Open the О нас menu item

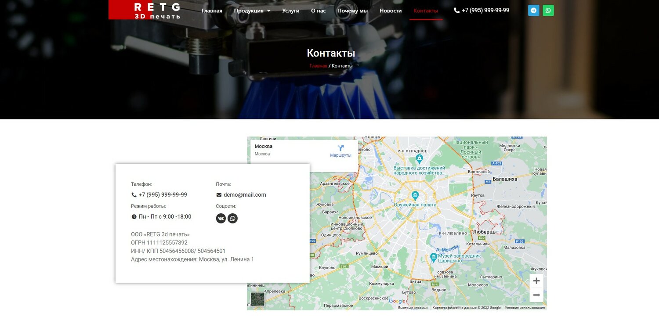(x=319, y=11)
